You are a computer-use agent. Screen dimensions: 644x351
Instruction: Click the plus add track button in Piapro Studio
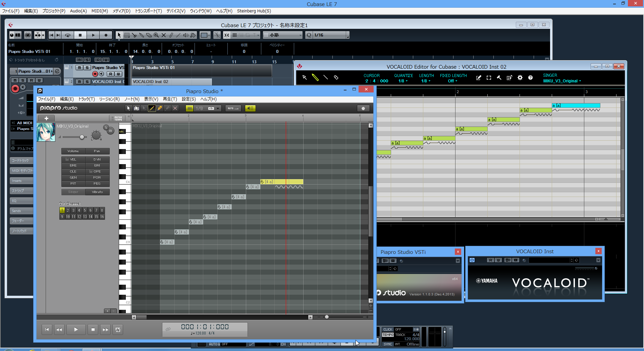[46, 118]
